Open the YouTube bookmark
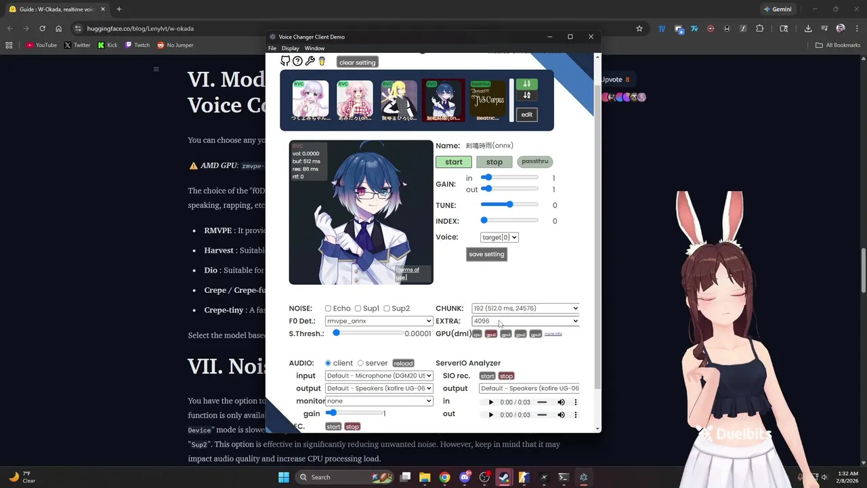Image resolution: width=867 pixels, height=488 pixels. [41, 45]
